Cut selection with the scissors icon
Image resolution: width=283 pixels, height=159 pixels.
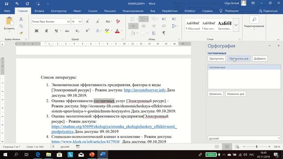coord(21,19)
